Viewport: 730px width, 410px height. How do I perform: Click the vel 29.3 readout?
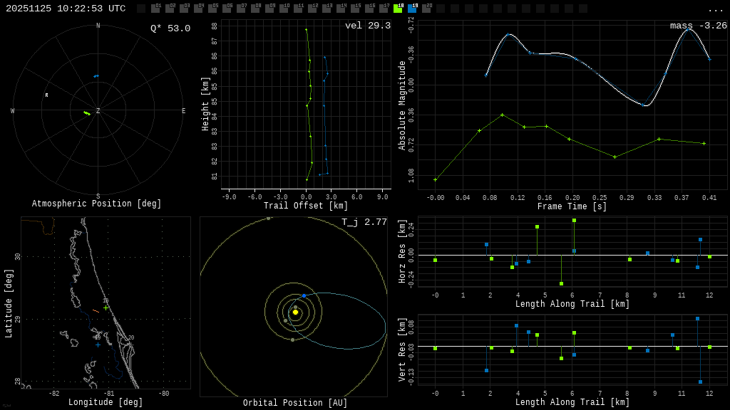click(368, 26)
